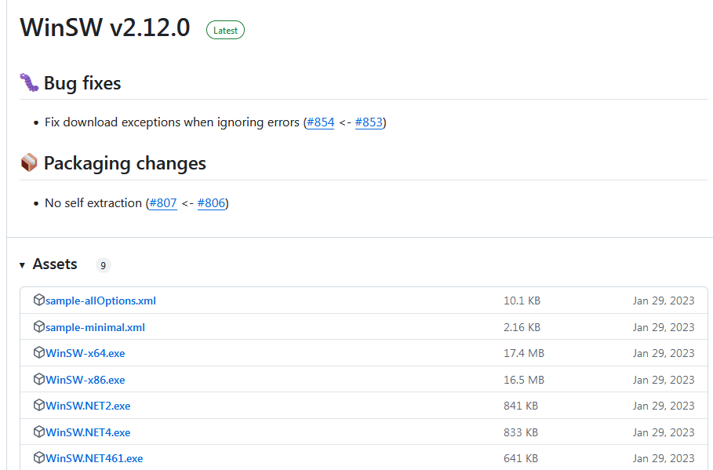The image size is (713, 470).
Task: Collapse the Assets section triangle
Action: pos(22,264)
